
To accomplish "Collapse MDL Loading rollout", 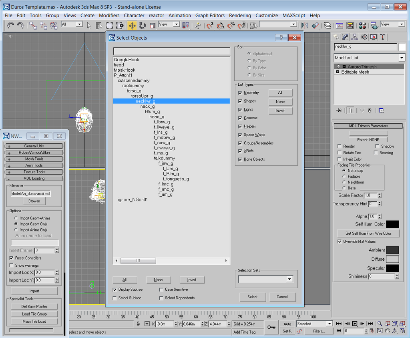I will (x=34, y=179).
